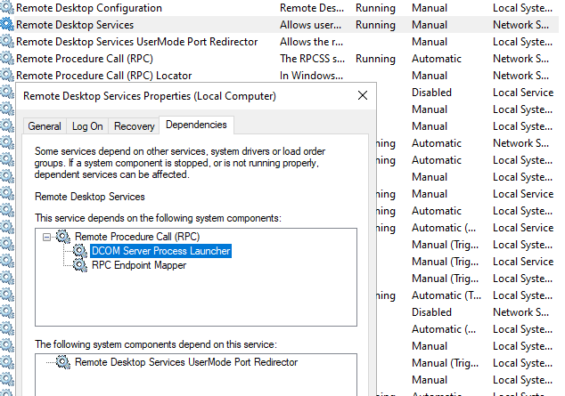Click the gear icon of Remote Procedure Call (RPC) tree node
Image resolution: width=565 pixels, height=396 pixels.
pyautogui.click(x=63, y=237)
